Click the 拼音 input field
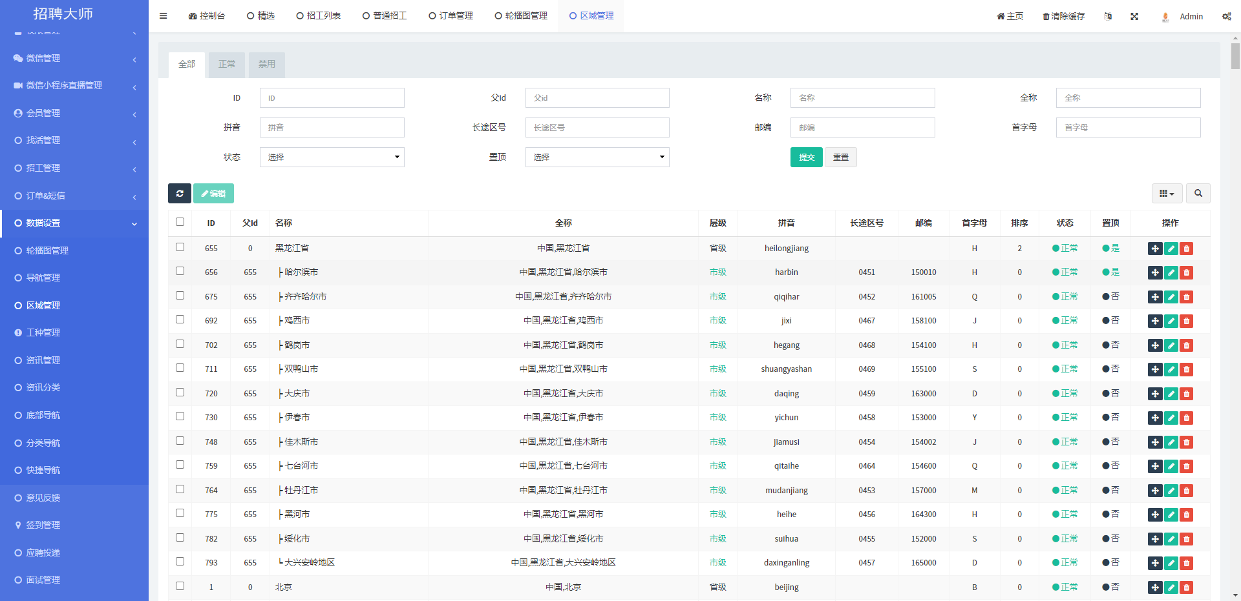Screen dimensions: 1241x601 332,128
